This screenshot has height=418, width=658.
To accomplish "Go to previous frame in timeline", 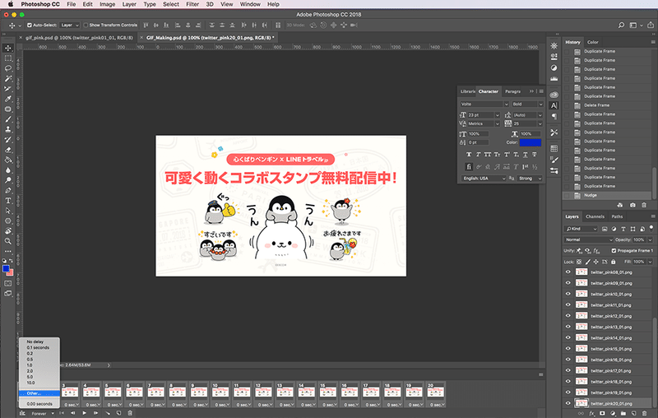I will [72, 413].
